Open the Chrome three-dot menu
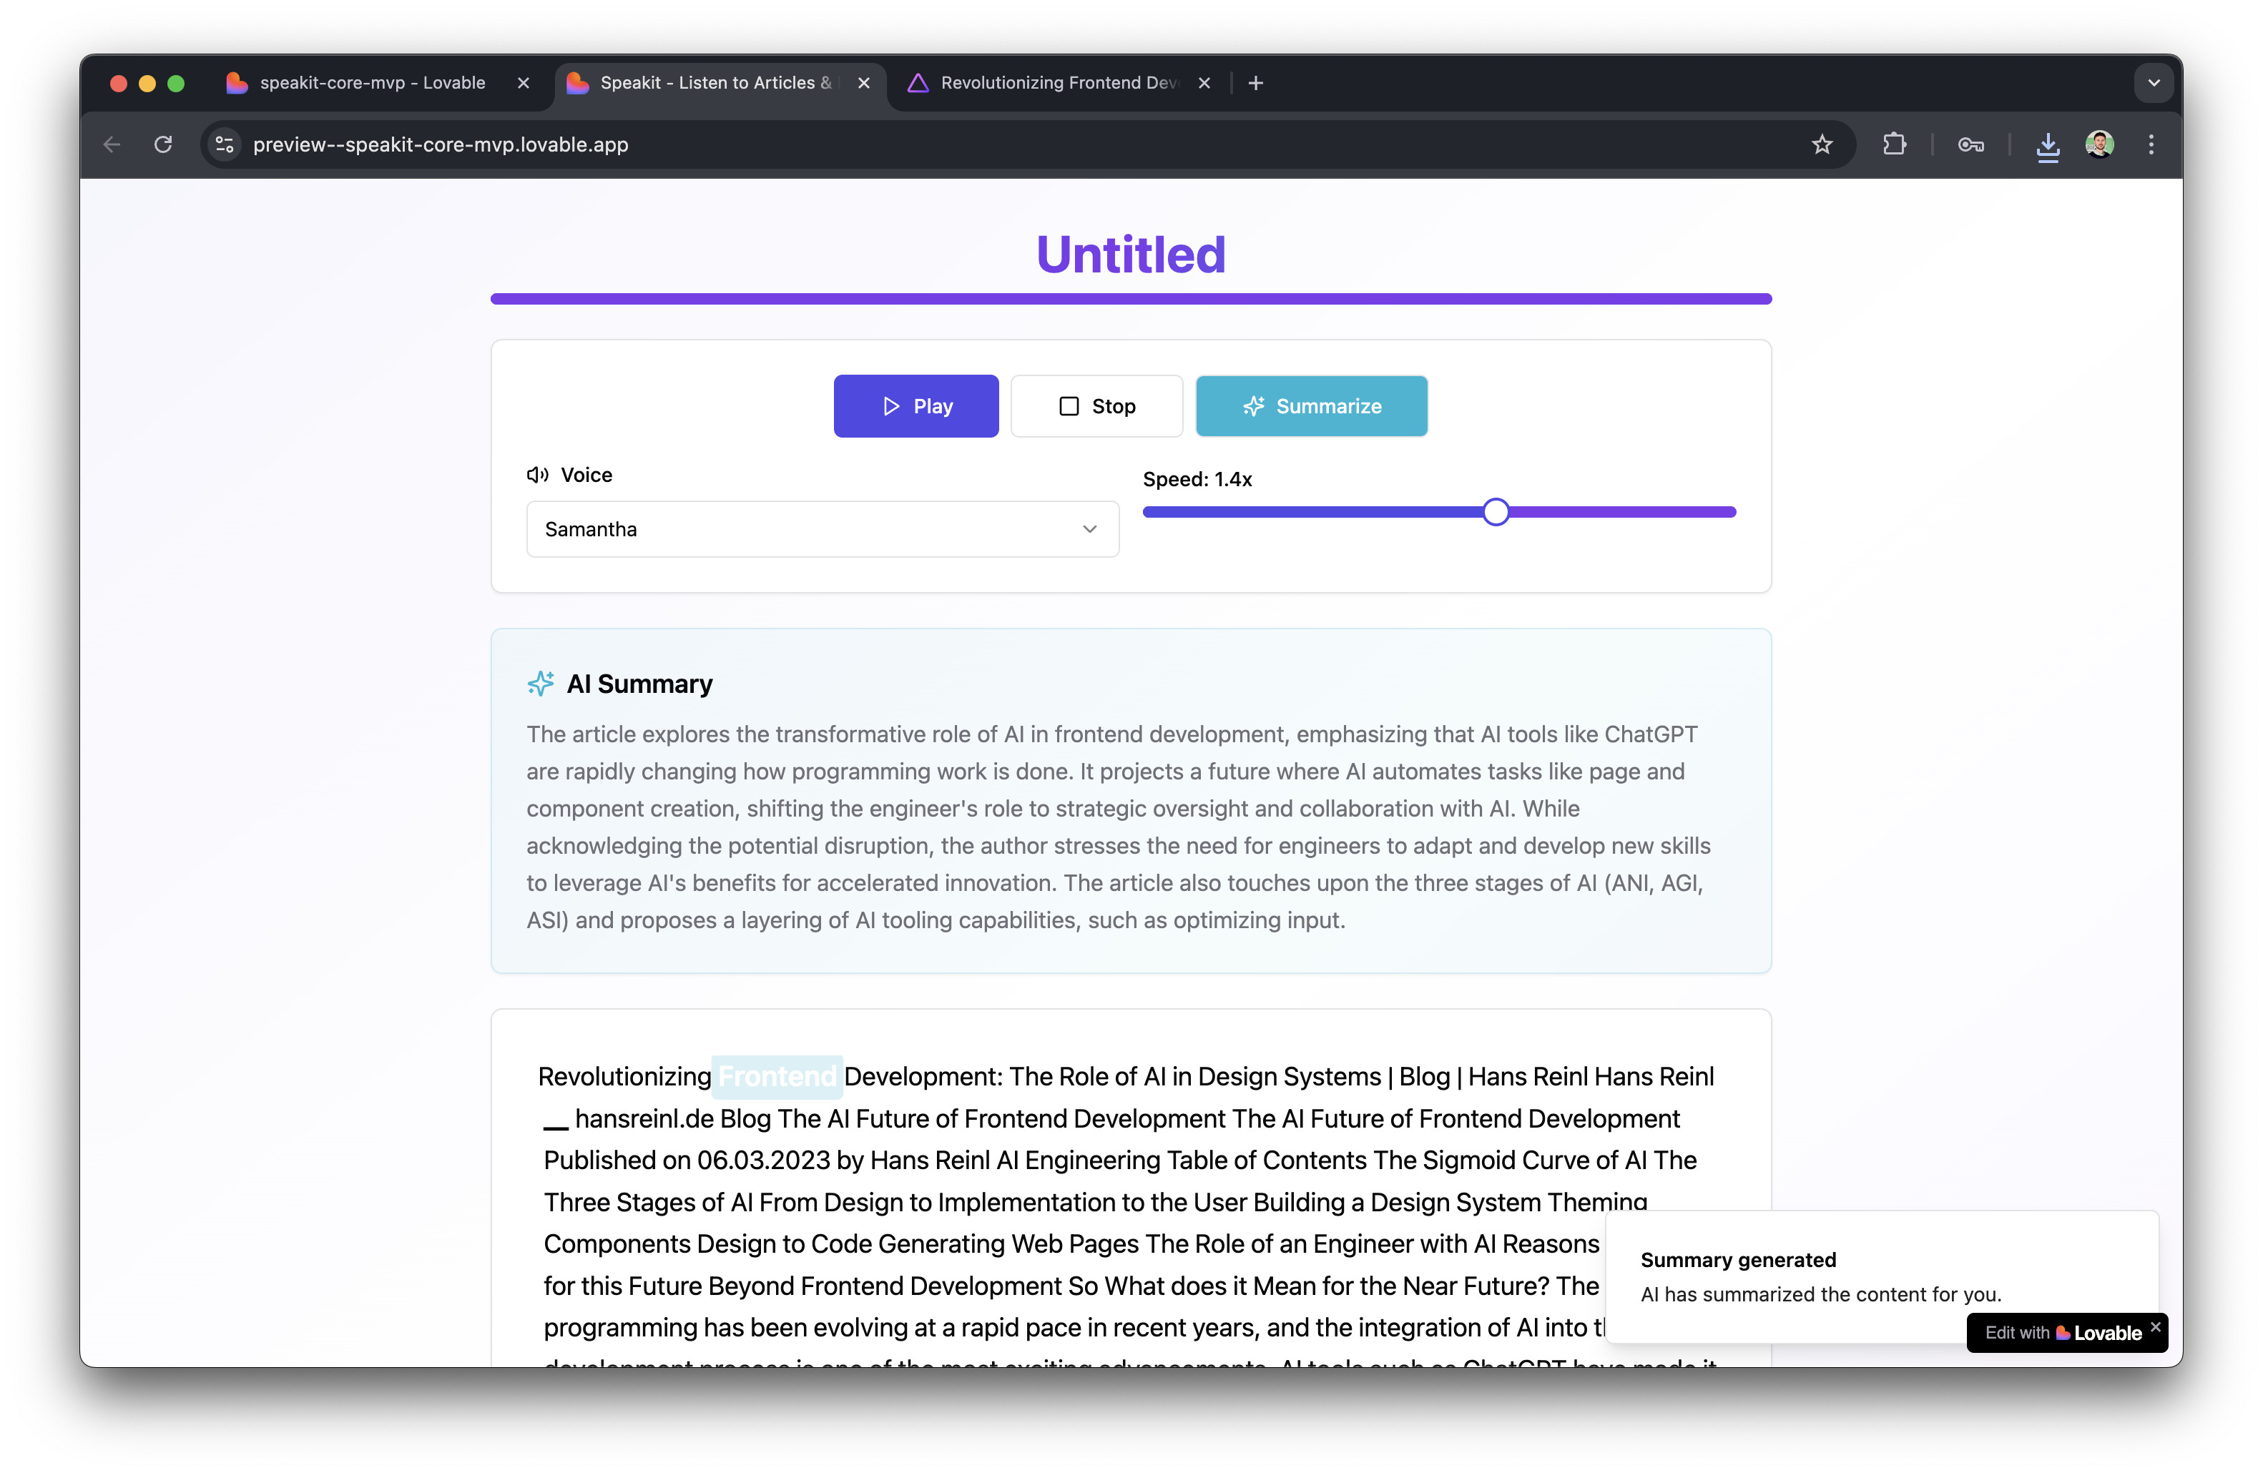The height and width of the screenshot is (1473, 2263). [2151, 144]
